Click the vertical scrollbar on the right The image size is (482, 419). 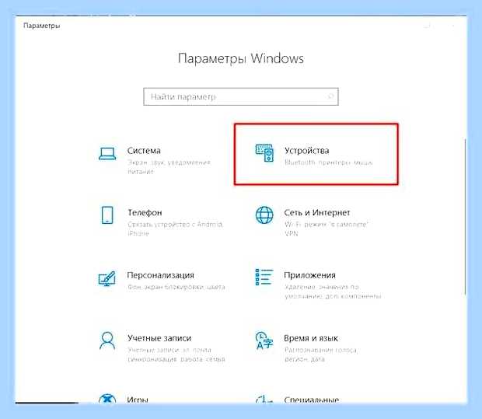point(465,217)
